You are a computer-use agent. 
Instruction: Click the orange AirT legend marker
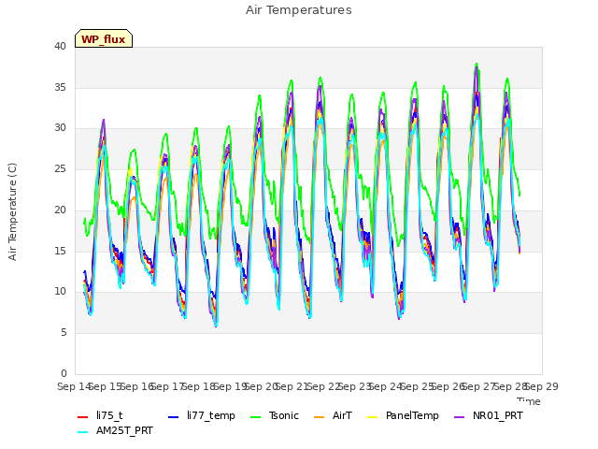(320, 417)
